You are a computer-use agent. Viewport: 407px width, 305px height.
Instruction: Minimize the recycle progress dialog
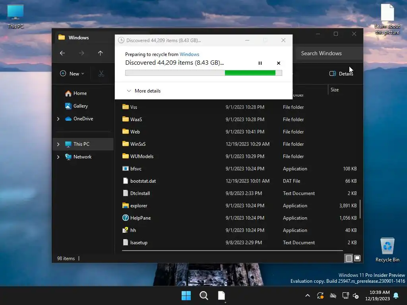click(247, 40)
